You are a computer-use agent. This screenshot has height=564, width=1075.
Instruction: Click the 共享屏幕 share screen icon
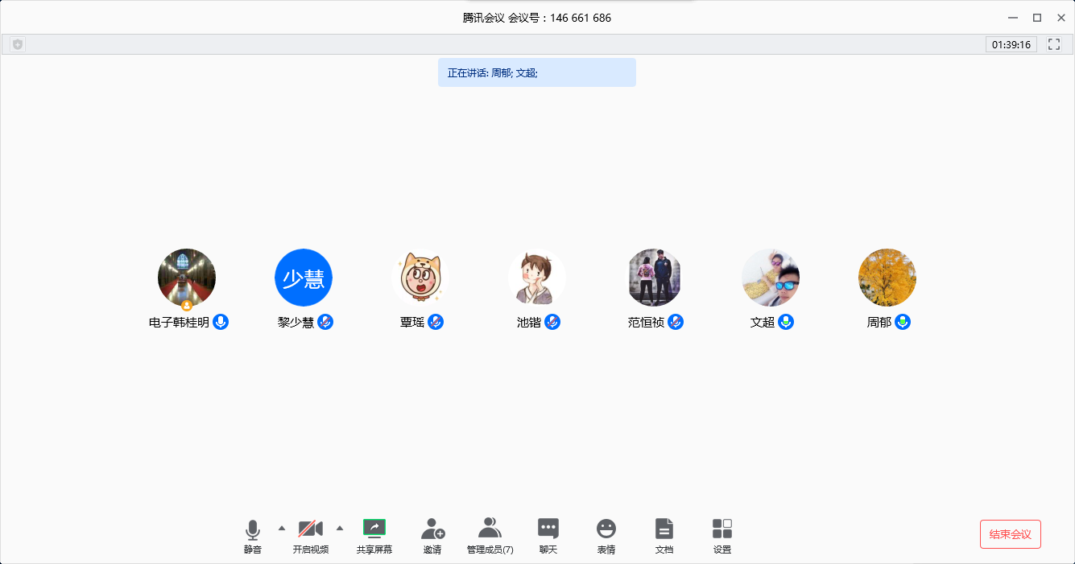tap(374, 529)
